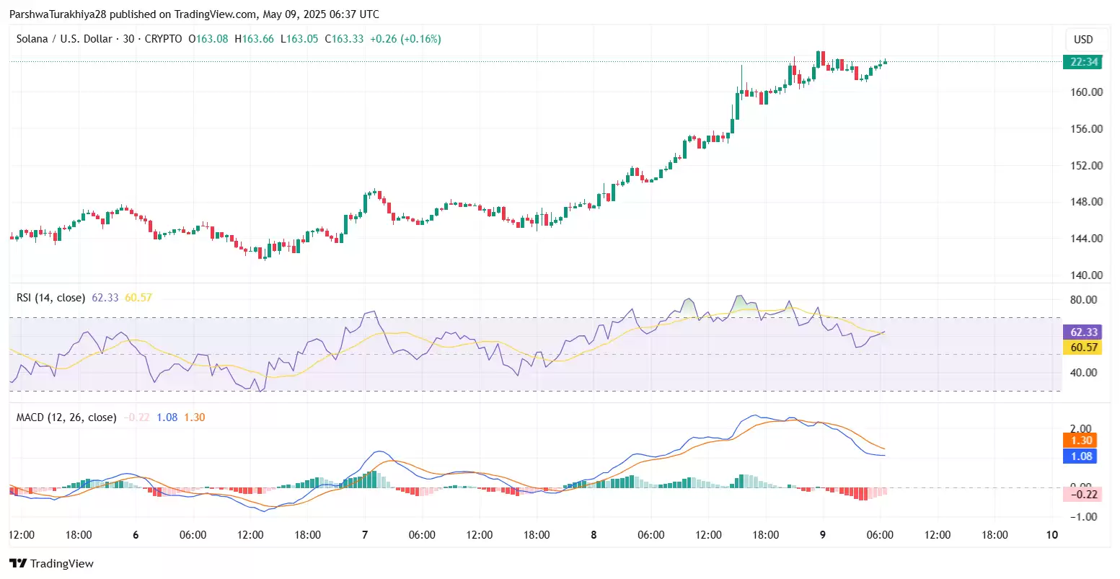Click the date label 9 on time axis

pos(823,535)
